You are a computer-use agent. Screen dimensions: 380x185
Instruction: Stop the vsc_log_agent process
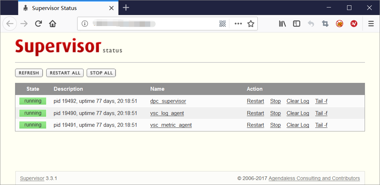276,113
